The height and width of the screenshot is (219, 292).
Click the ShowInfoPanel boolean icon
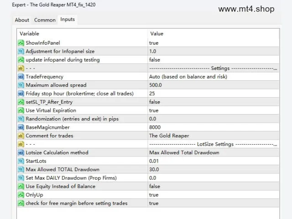click(21, 43)
